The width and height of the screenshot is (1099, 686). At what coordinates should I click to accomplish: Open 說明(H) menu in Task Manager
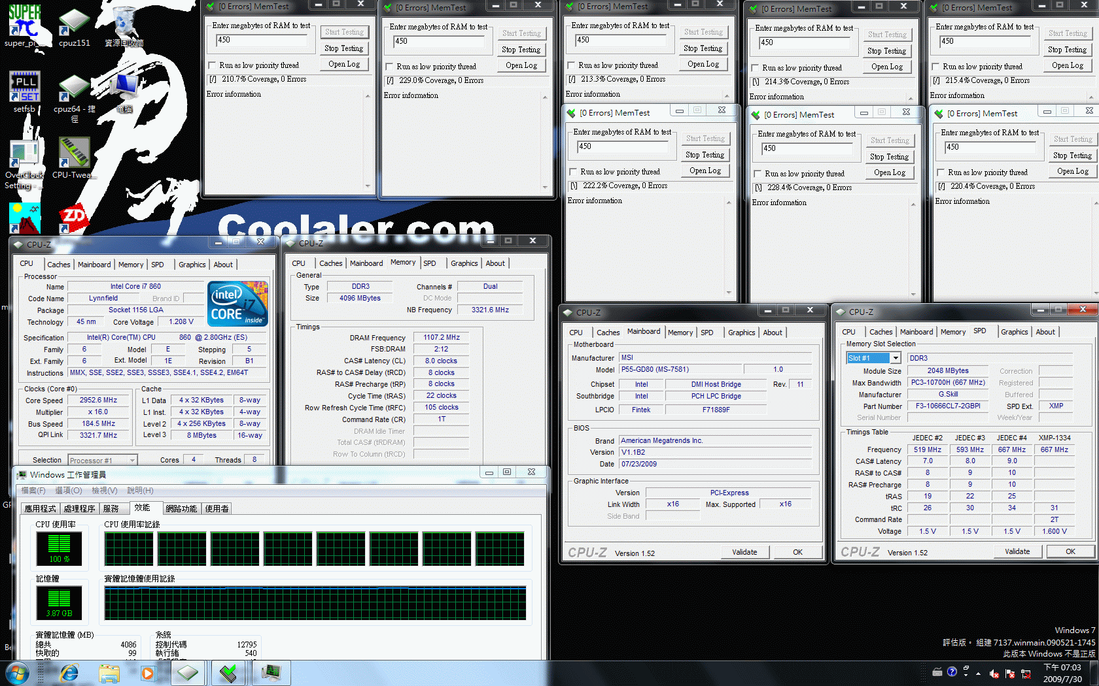pyautogui.click(x=140, y=490)
